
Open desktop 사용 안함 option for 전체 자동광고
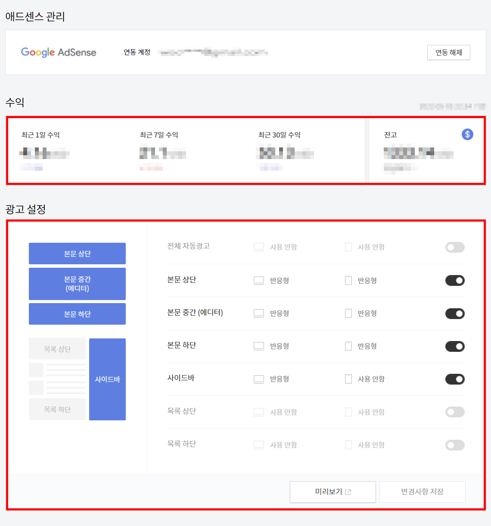click(x=283, y=247)
